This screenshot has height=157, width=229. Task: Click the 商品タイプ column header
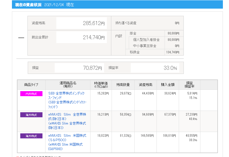31,85
